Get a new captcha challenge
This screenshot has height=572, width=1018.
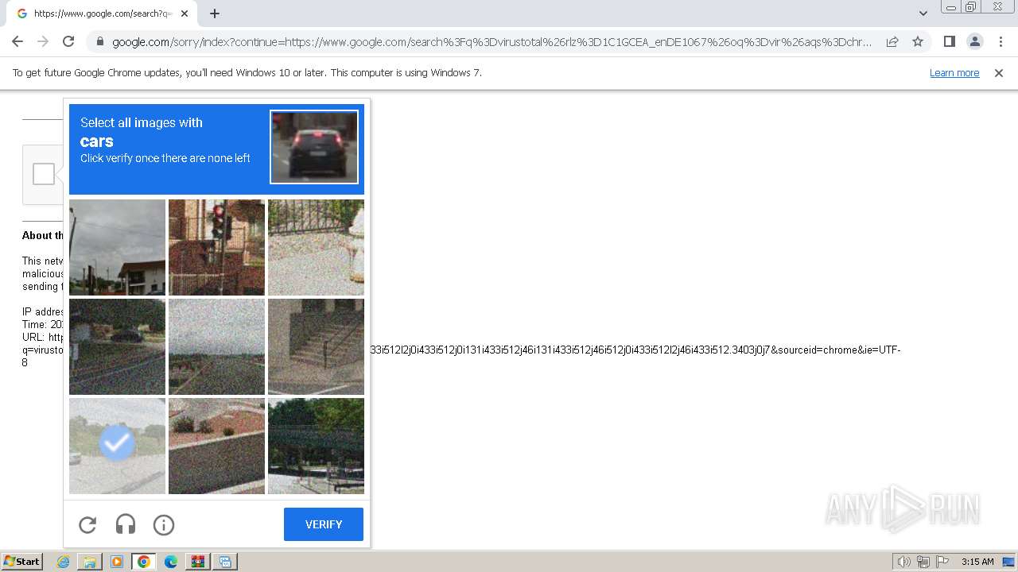87,524
